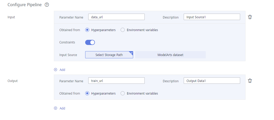Select Environment variables radio for the Output
Image resolution: width=274 pixels, height=120 pixels.
[123, 93]
